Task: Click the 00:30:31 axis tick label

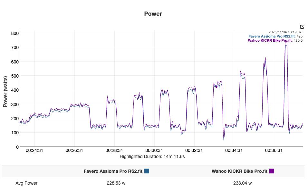Action: (155, 149)
